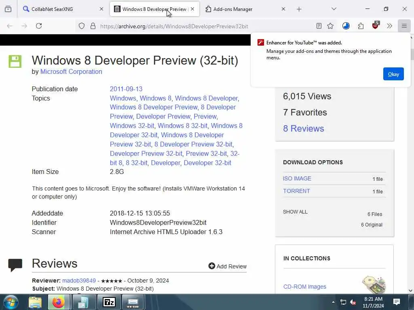Open File Explorer from the taskbar
Screen dimensions: 414x310
(35, 302)
